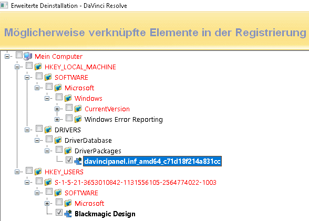Select the DriverPackages tree item
The width and height of the screenshot is (309, 221).
pyautogui.click(x=98, y=151)
